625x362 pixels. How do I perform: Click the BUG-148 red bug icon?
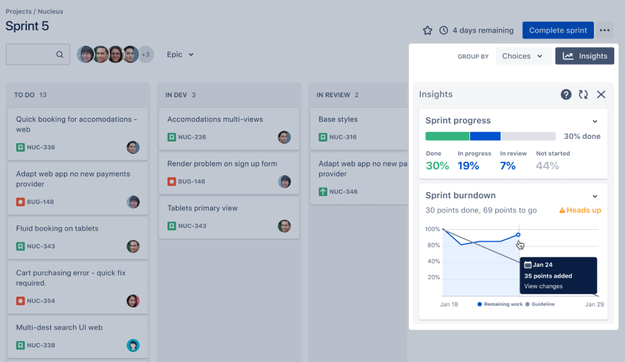click(20, 202)
